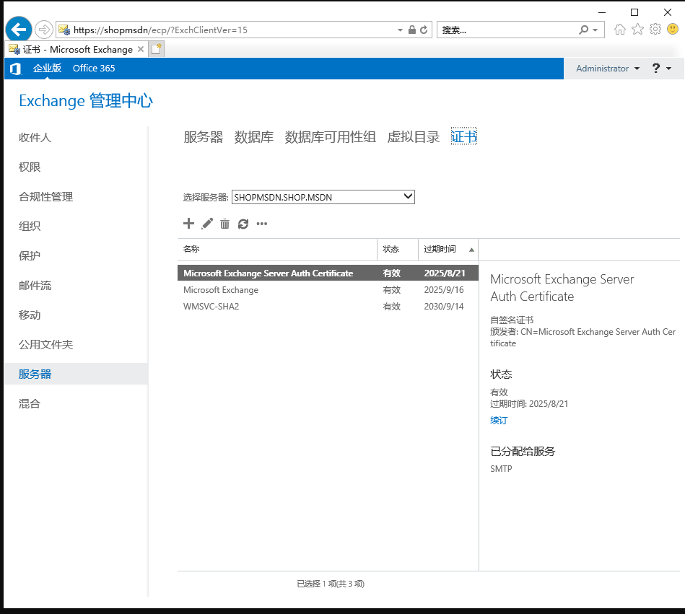Select the WMSVC-SHA2 certificate row
Viewport: 685px width, 614px height.
pyautogui.click(x=328, y=307)
